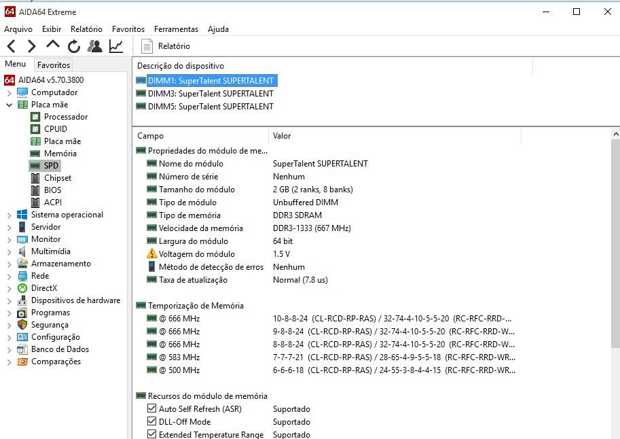Select the Processador icon in the tree

[35, 117]
